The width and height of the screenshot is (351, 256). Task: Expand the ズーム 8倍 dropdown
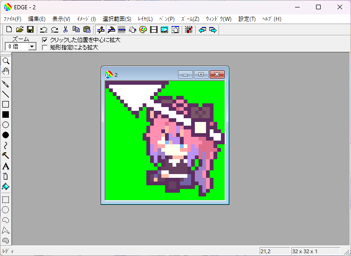coord(32,47)
